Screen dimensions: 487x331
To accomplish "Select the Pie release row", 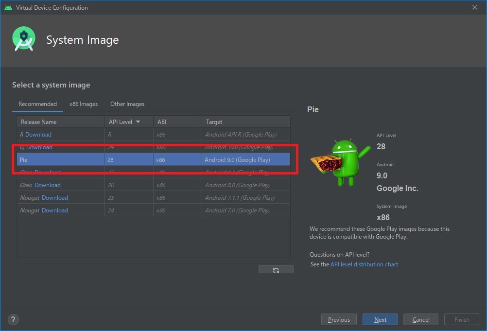I will click(x=154, y=159).
